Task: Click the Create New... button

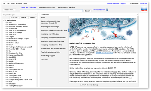Action: pyautogui.click(x=9, y=10)
